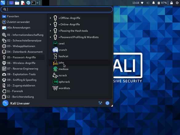Launch crunch via its truck icon

pos(55,50)
